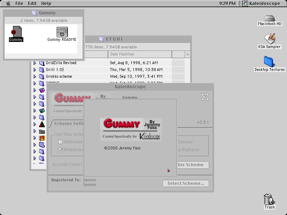Sort by the Date Modified column header
The height and width of the screenshot is (215, 287).
[x=140, y=54]
